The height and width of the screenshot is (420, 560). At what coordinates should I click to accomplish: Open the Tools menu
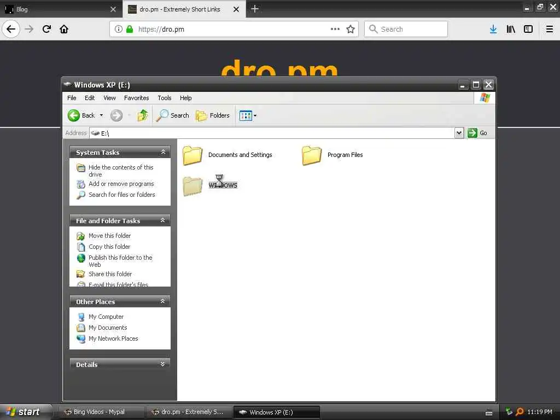[164, 98]
